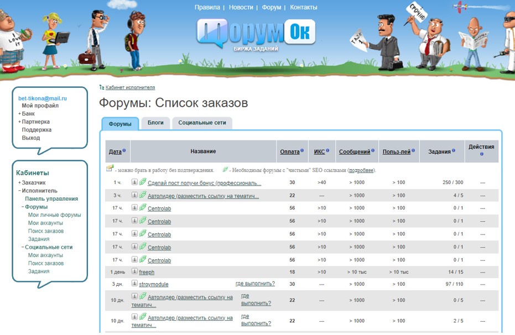The image size is (515, 335).
Task: Click the bet-tikona@mail.ru account link
Action: point(43,98)
